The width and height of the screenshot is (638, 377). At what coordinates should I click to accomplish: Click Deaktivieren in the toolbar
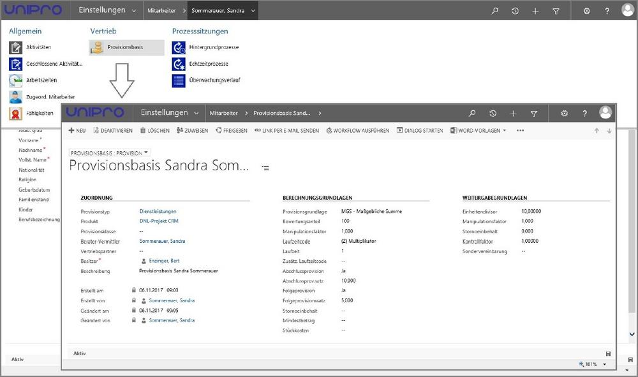point(113,131)
